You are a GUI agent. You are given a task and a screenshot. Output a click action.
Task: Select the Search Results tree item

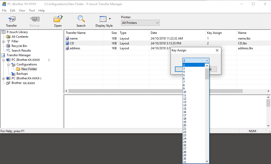(21, 51)
